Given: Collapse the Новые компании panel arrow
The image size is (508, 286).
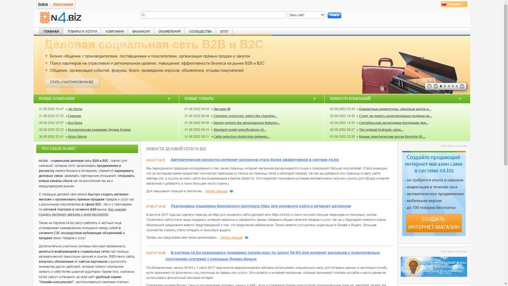Looking at the screenshot, I should 169,99.
